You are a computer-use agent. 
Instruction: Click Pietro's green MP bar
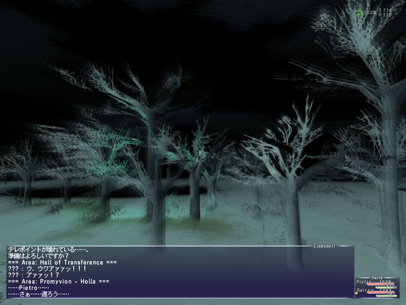(x=385, y=288)
